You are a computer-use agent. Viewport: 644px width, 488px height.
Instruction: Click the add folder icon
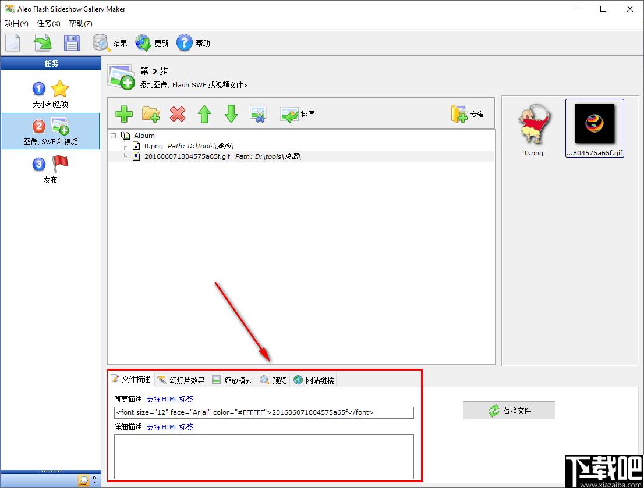click(151, 114)
